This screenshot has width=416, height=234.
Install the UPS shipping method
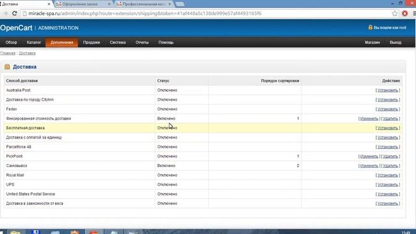click(x=387, y=185)
